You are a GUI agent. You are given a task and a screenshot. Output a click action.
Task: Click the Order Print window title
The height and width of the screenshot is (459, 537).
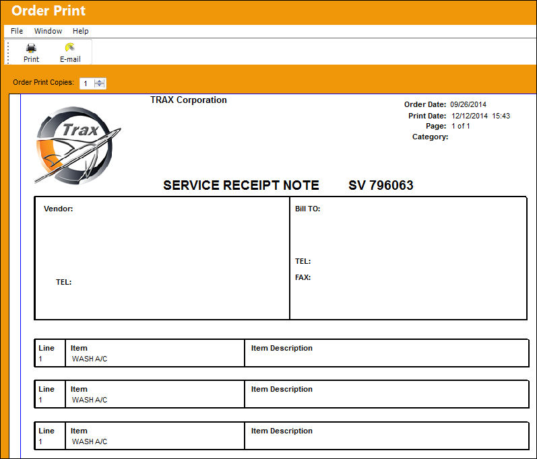49,11
